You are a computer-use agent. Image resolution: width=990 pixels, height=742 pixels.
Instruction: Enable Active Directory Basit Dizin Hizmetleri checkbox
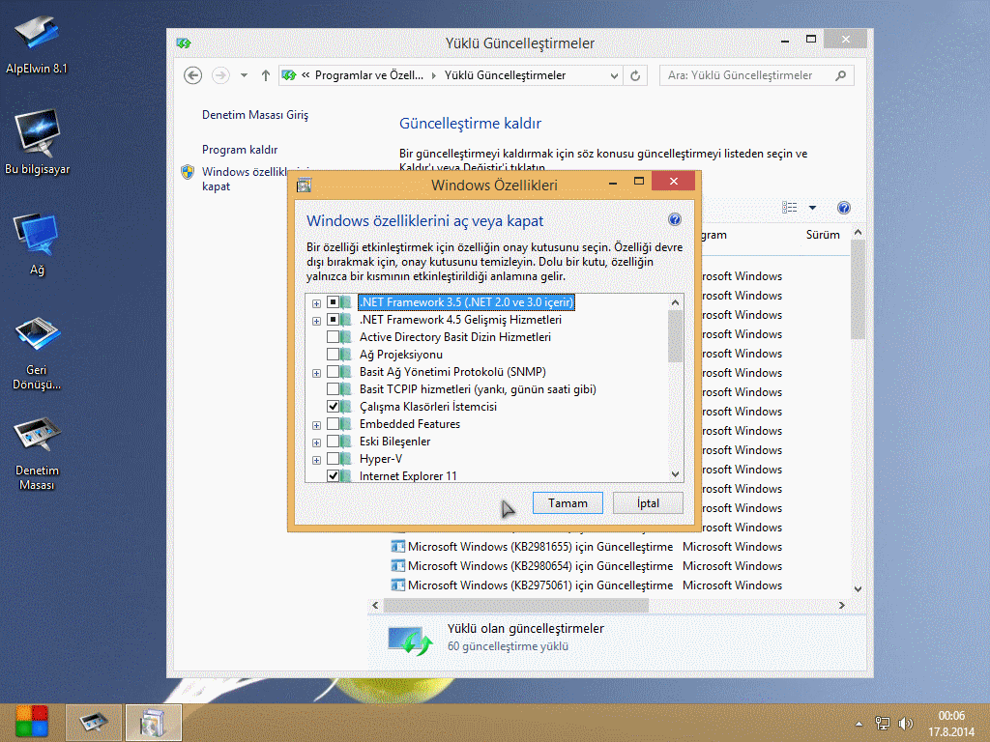click(x=334, y=337)
